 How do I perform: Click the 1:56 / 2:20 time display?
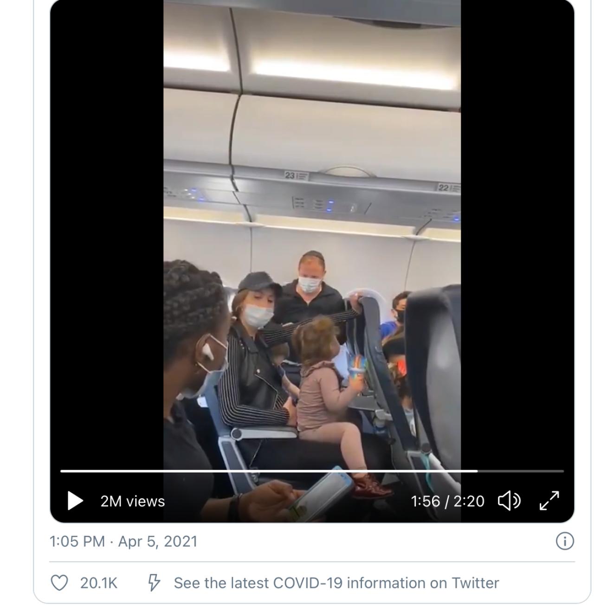(447, 501)
